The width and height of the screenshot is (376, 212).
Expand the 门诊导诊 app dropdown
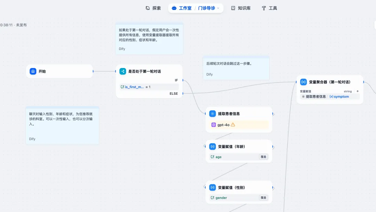[x=218, y=8]
